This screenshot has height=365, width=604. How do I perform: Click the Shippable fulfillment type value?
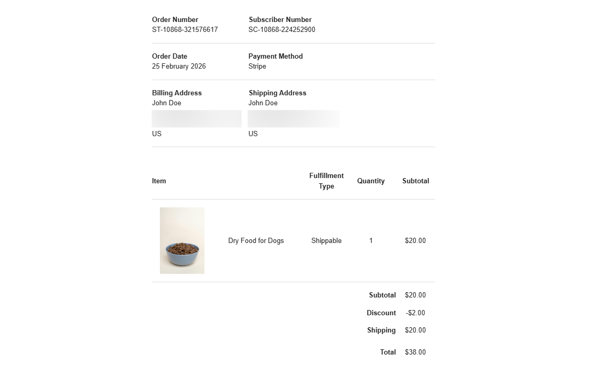point(326,241)
